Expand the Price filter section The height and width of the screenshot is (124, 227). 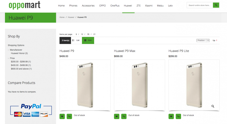point(12,58)
